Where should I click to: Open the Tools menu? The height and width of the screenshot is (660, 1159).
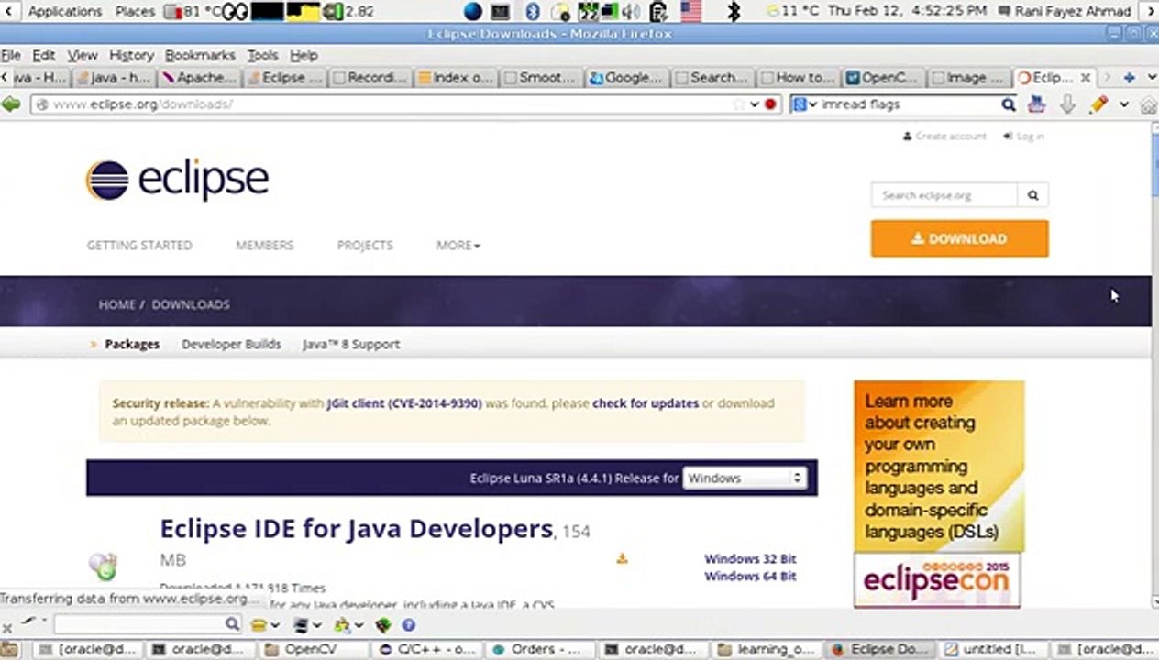pos(262,55)
